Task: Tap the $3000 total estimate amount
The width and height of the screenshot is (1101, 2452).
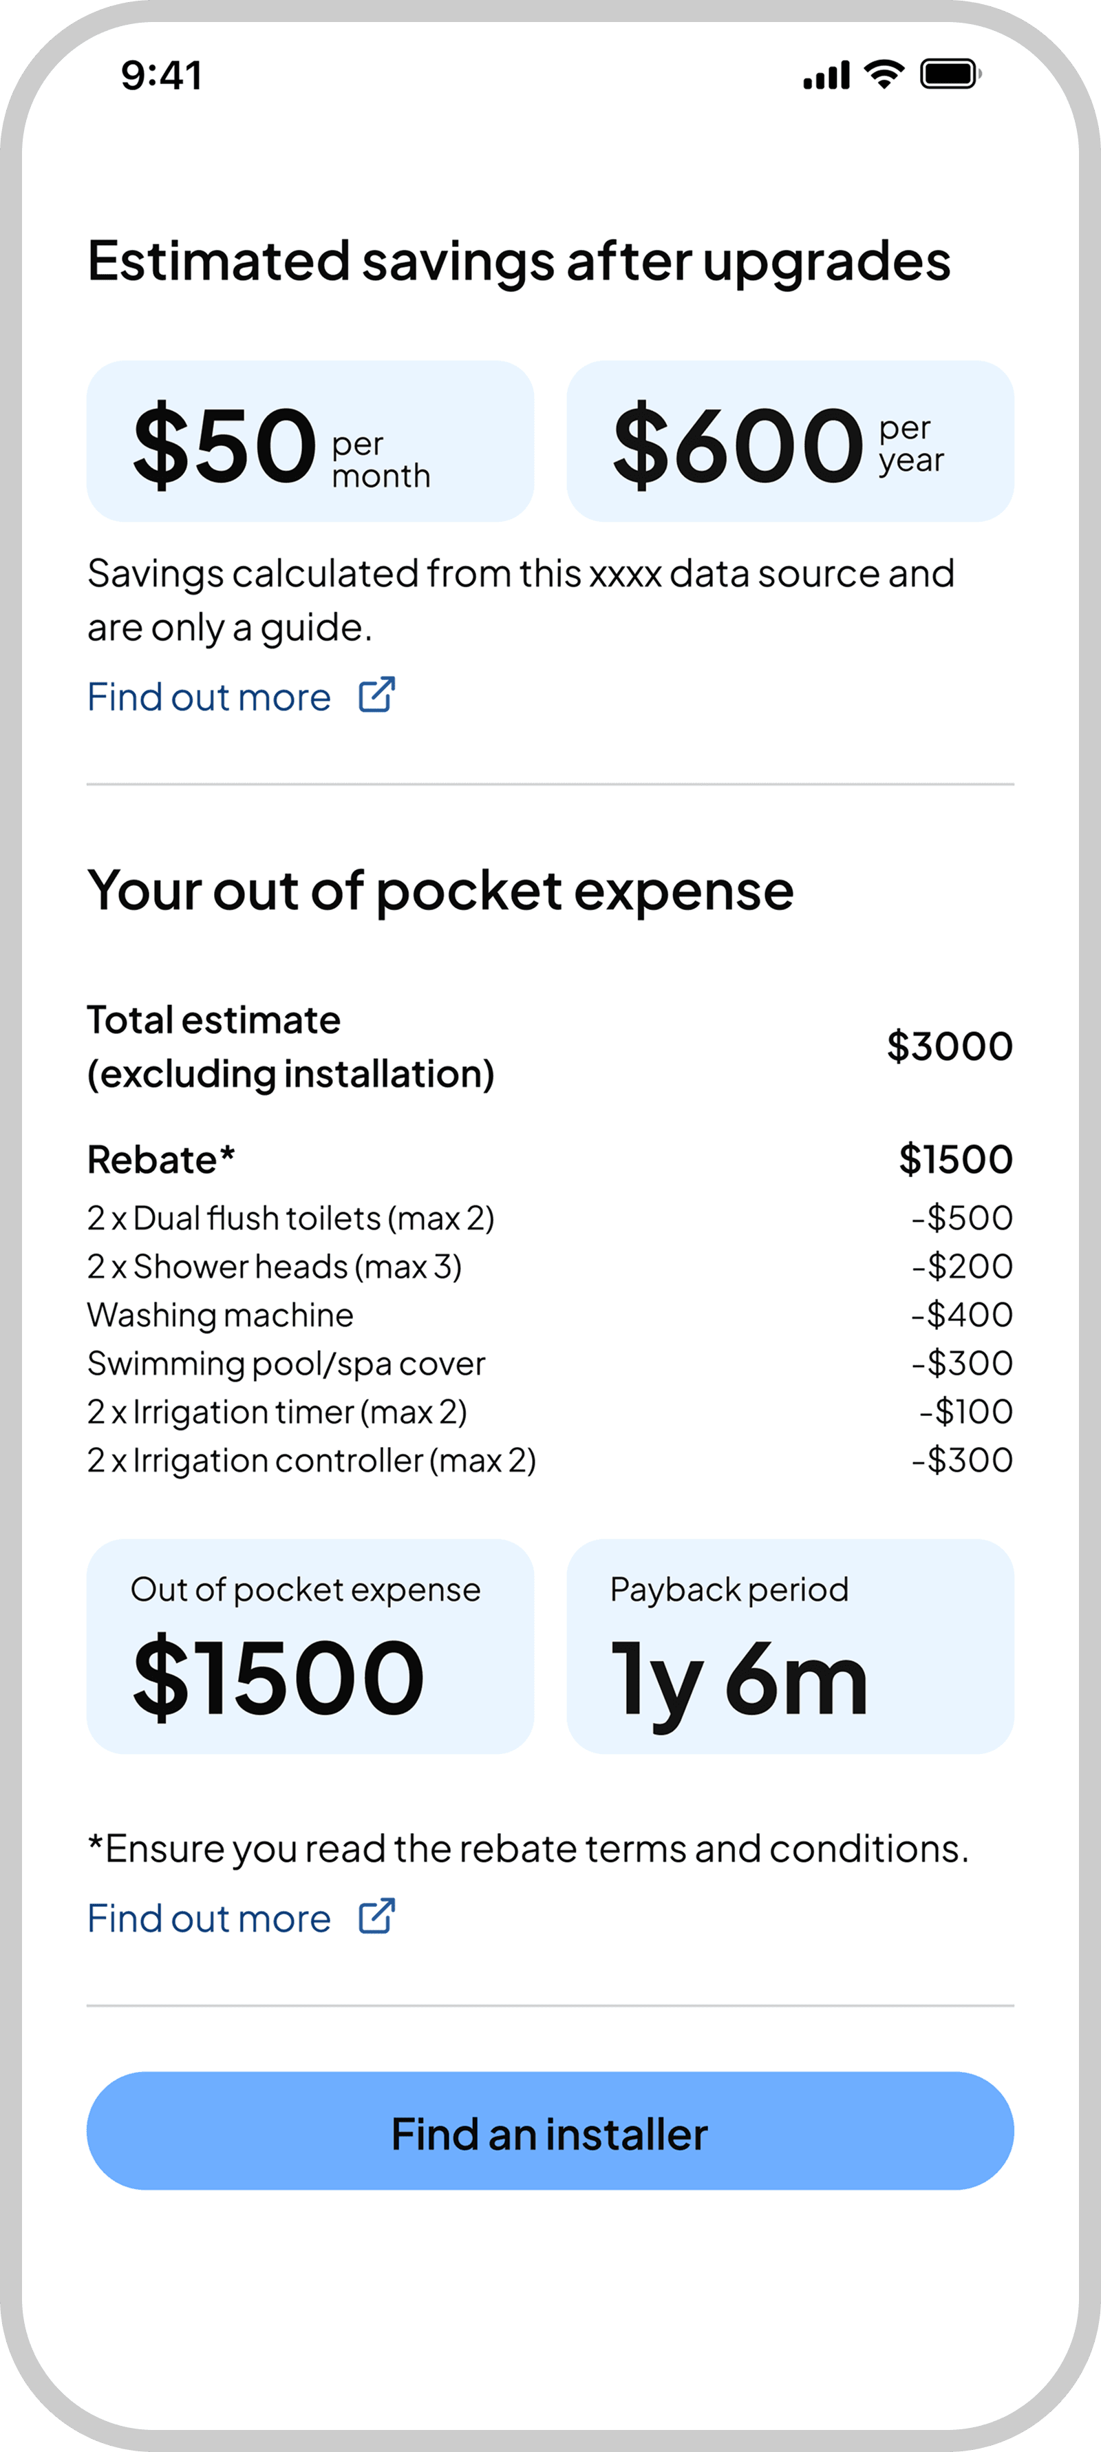Action: tap(950, 1046)
